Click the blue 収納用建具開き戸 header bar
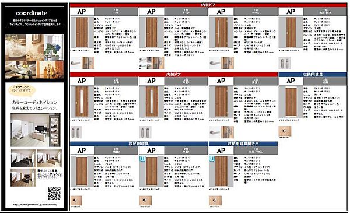Viewport: 350px width, 213px height. 243,144
